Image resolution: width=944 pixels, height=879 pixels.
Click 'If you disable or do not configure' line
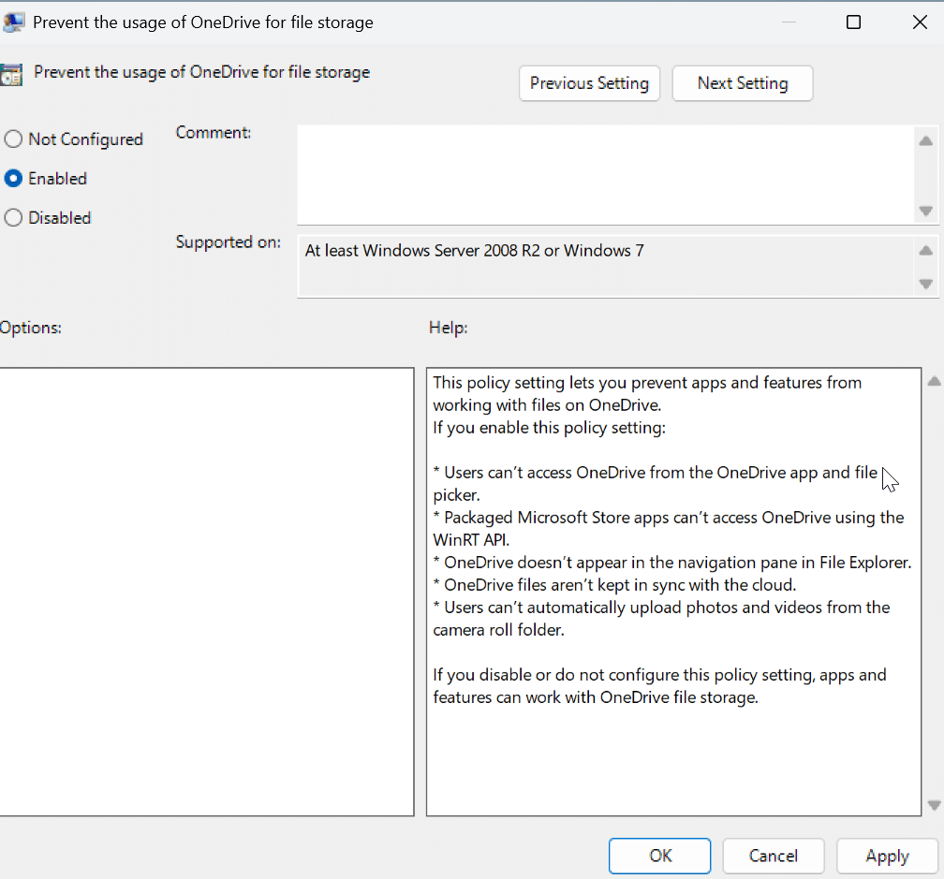[x=659, y=675]
